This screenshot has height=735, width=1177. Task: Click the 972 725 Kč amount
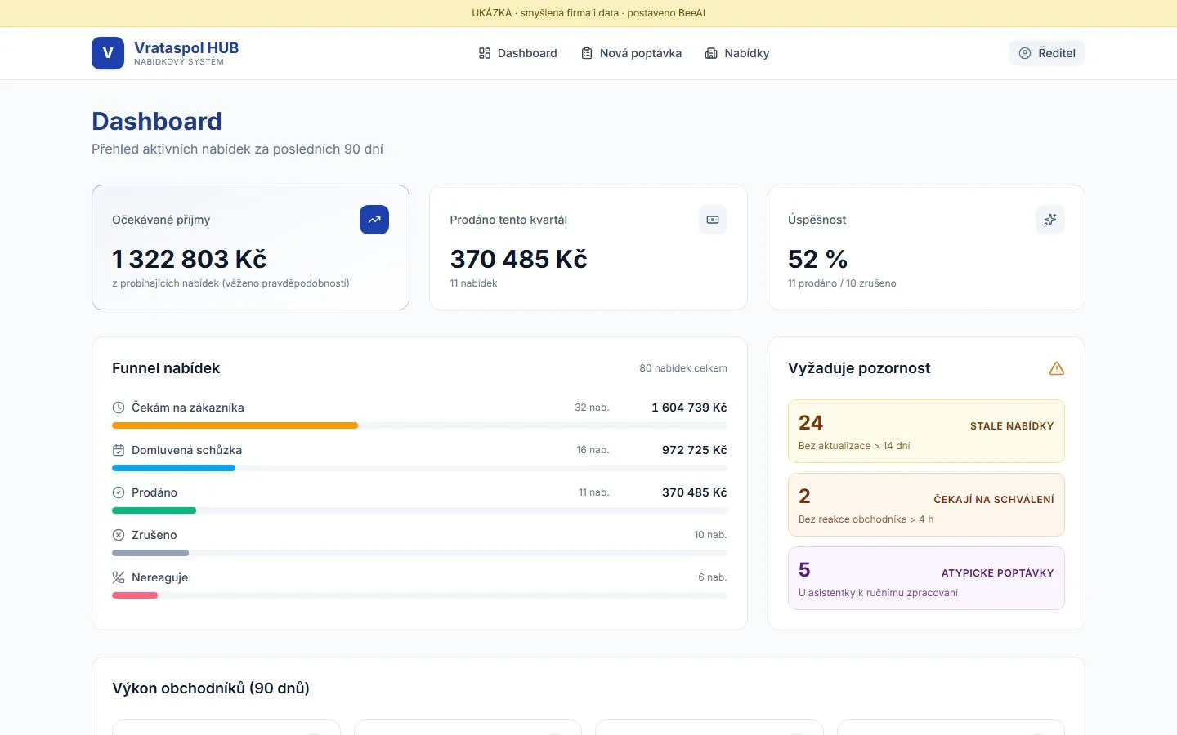695,450
